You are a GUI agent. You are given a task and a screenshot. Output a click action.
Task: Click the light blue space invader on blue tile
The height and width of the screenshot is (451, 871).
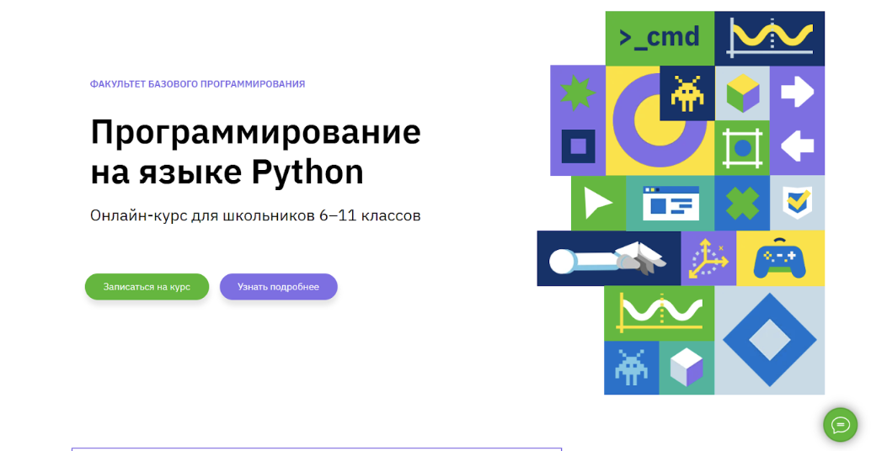[631, 368]
